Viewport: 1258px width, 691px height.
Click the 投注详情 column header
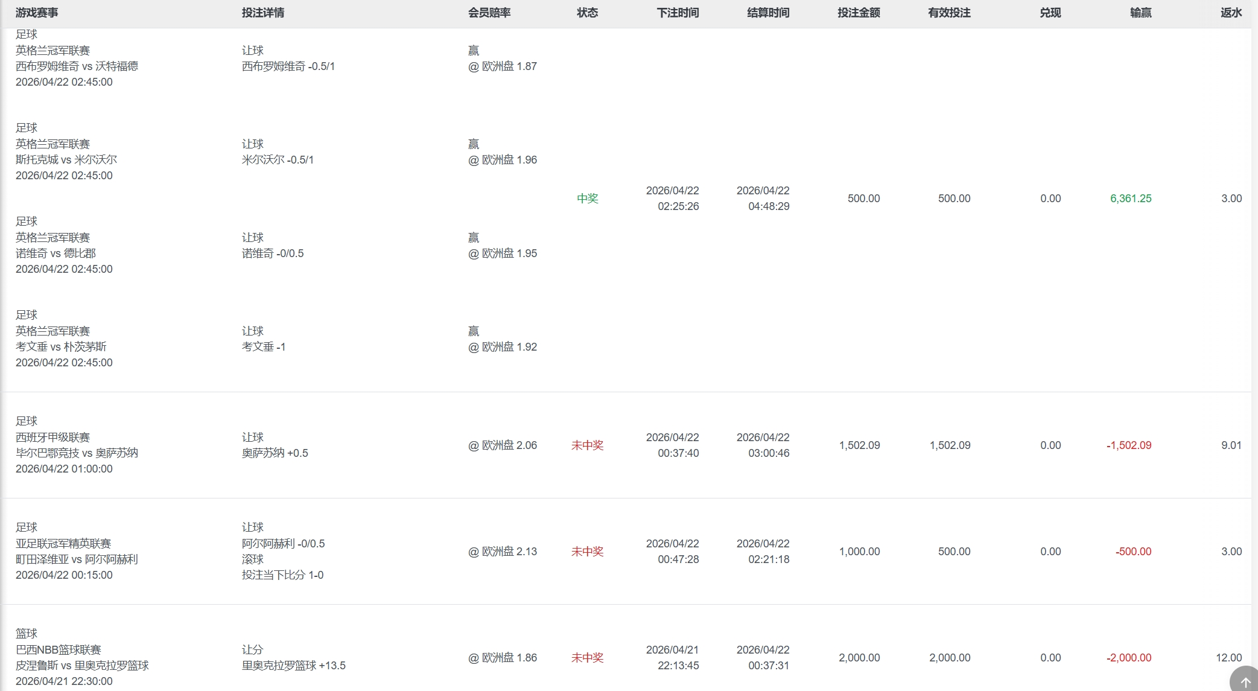click(x=263, y=13)
